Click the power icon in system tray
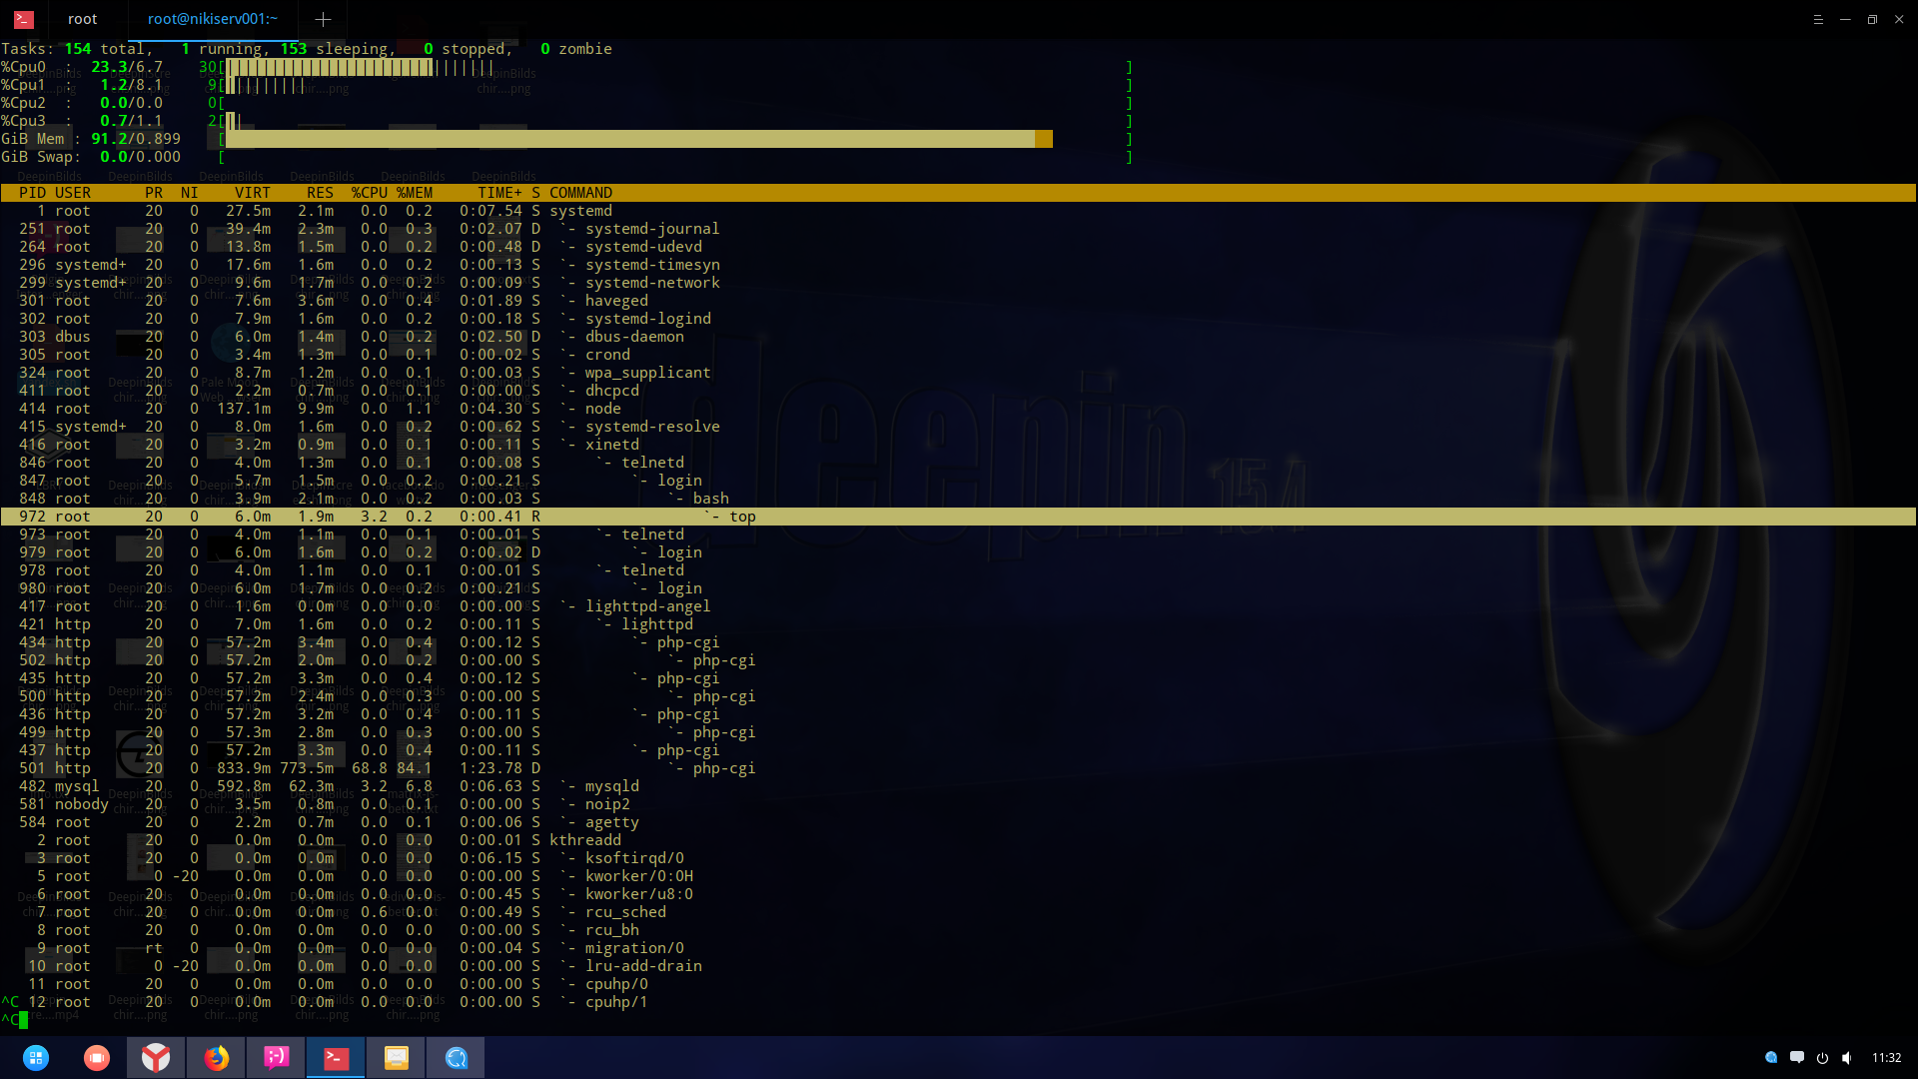 pos(1822,1058)
